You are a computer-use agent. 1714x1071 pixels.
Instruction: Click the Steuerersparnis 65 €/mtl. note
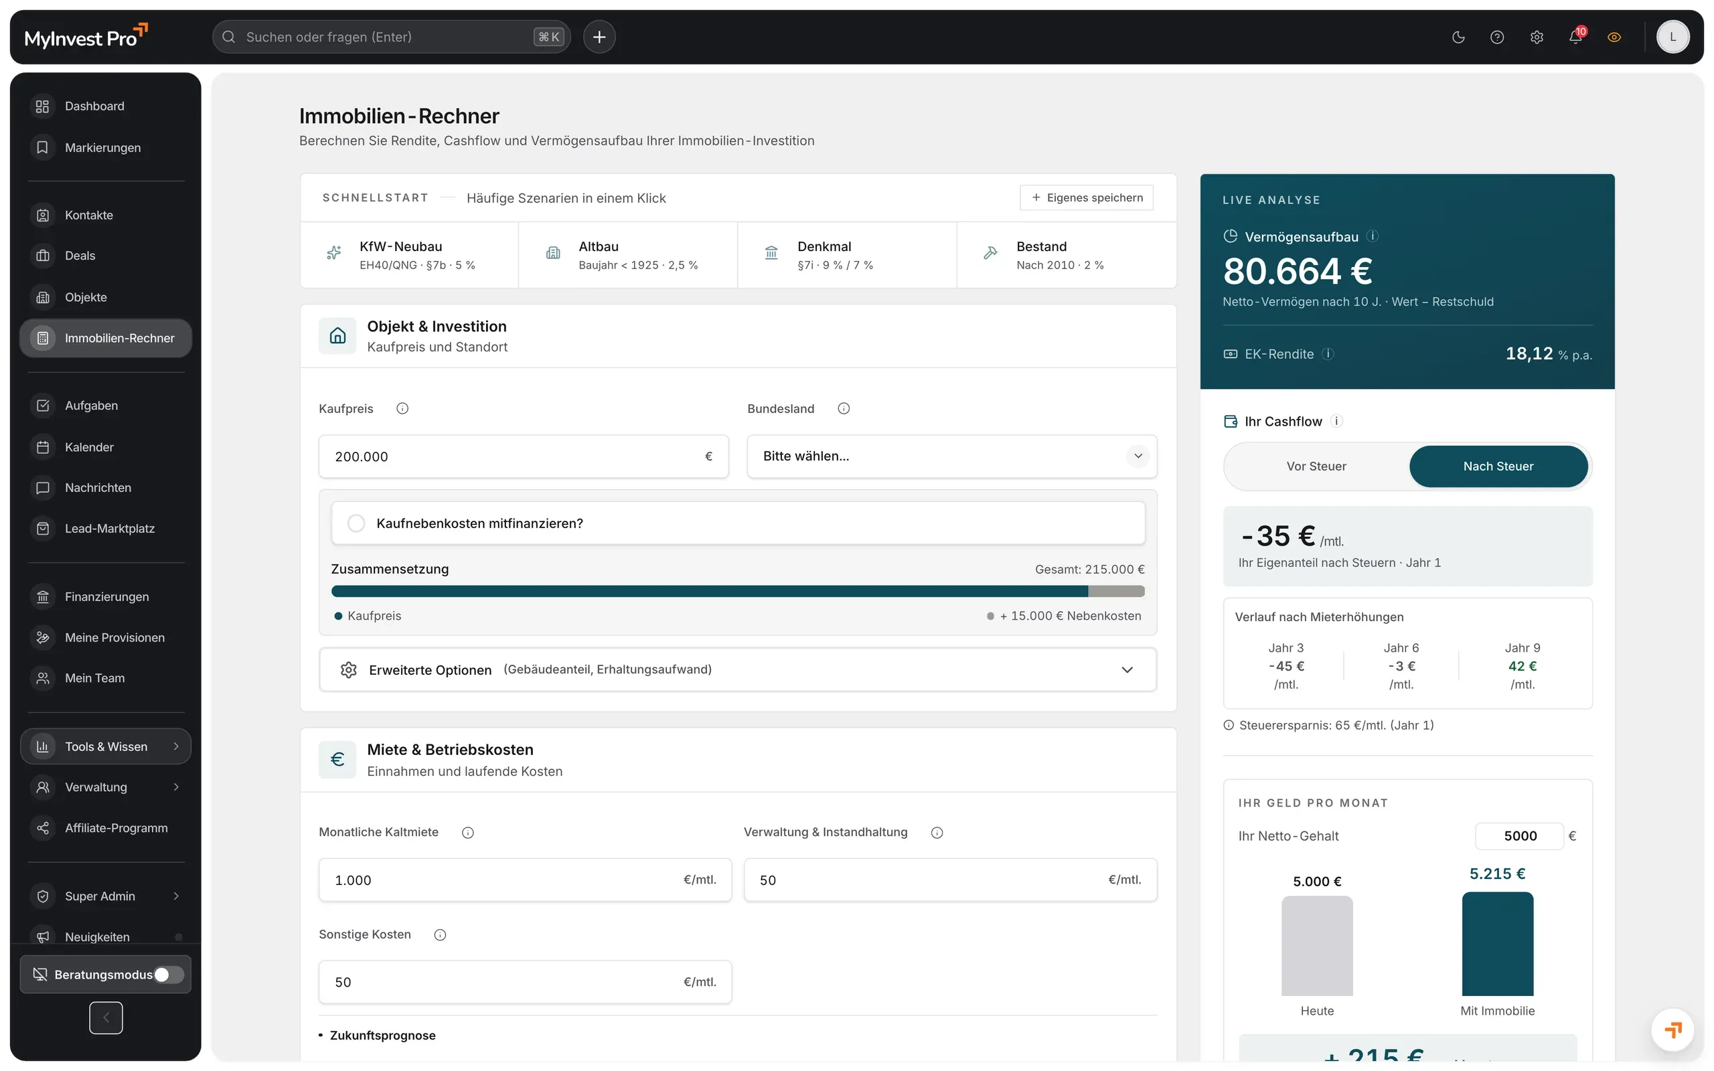click(1329, 725)
